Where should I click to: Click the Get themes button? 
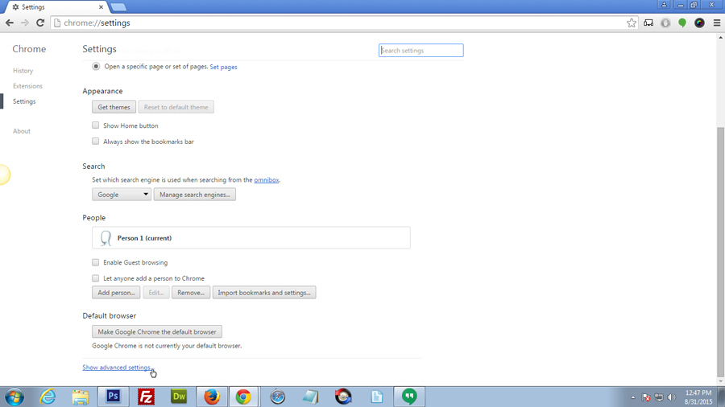click(114, 107)
